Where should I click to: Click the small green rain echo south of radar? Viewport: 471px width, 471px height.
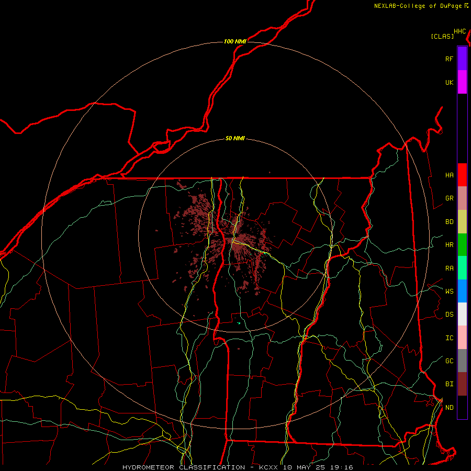pyautogui.click(x=239, y=323)
